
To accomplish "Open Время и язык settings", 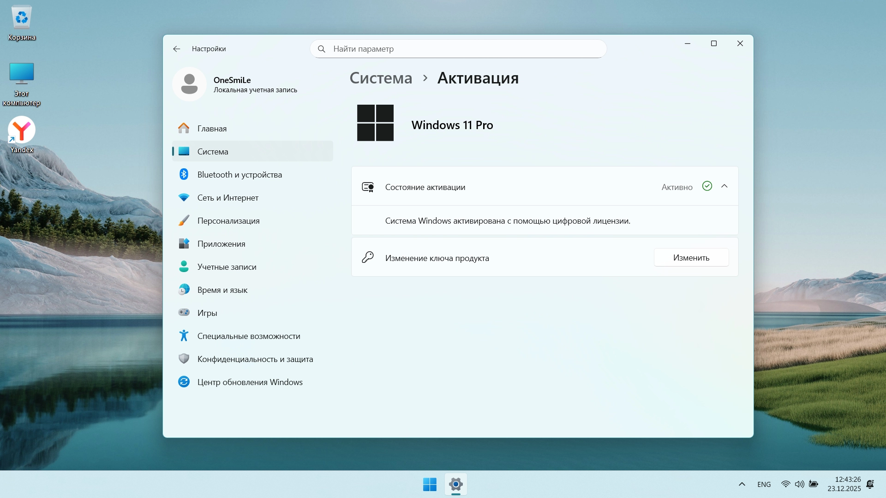I will [222, 290].
